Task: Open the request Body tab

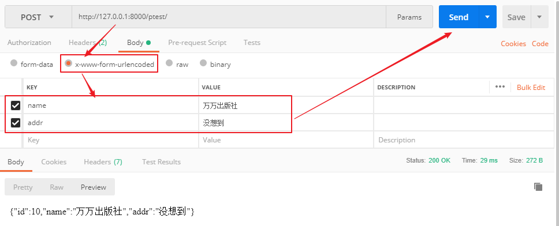Action: point(139,43)
